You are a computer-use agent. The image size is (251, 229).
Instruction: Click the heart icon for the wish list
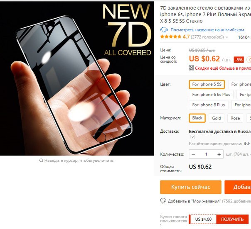point(163,201)
